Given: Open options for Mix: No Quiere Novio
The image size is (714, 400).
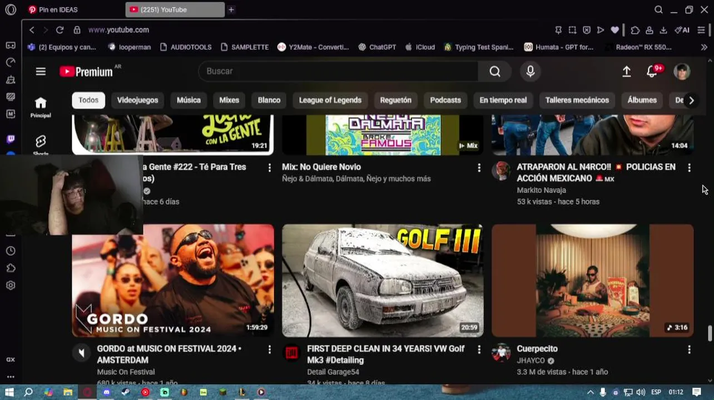Looking at the screenshot, I should tap(479, 167).
